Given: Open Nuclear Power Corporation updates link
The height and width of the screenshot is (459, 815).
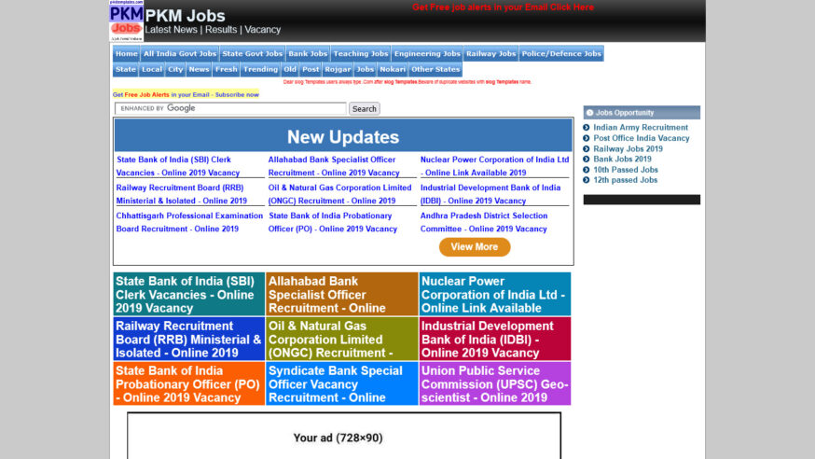Looking at the screenshot, I should [x=494, y=166].
